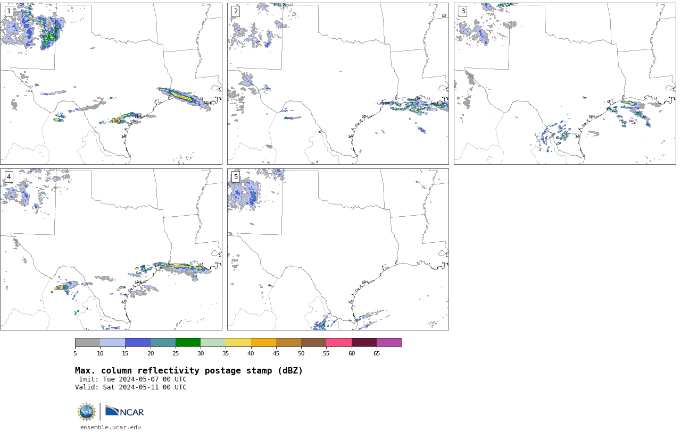Click the Valid: Sat 2024-05-11 00 UTC line

click(131, 387)
